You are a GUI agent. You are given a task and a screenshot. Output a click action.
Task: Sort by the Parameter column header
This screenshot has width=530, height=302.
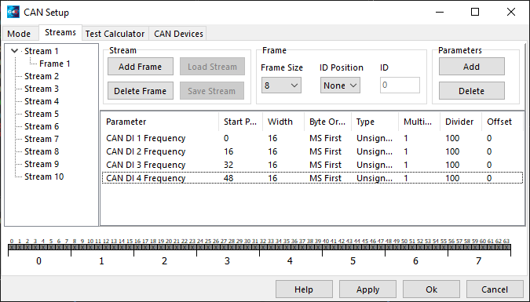[x=159, y=122]
